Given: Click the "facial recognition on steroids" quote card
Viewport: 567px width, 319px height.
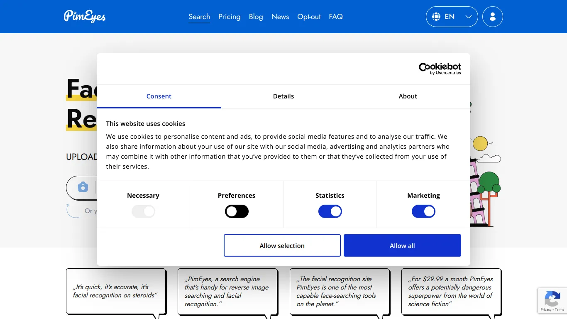Looking at the screenshot, I should [x=116, y=292].
